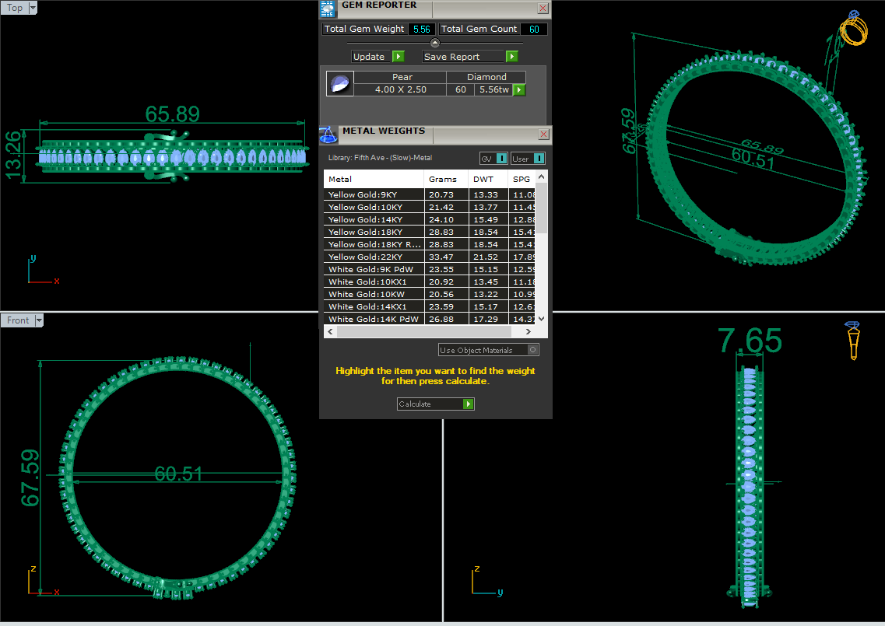Screen dimensions: 885x626
Task: Open the Top viewport dropdown arrow
Action: [x=33, y=8]
